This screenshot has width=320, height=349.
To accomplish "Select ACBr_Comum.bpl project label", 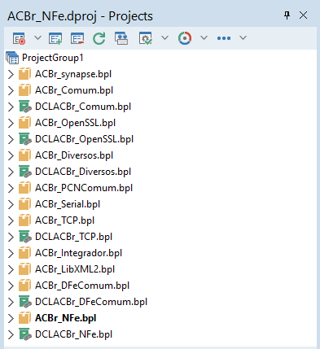I will [x=74, y=90].
